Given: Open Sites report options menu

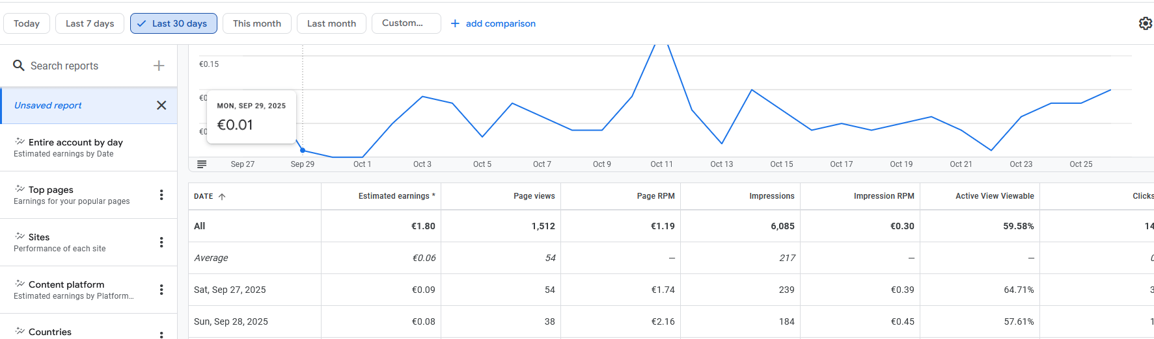Looking at the screenshot, I should click(x=161, y=242).
